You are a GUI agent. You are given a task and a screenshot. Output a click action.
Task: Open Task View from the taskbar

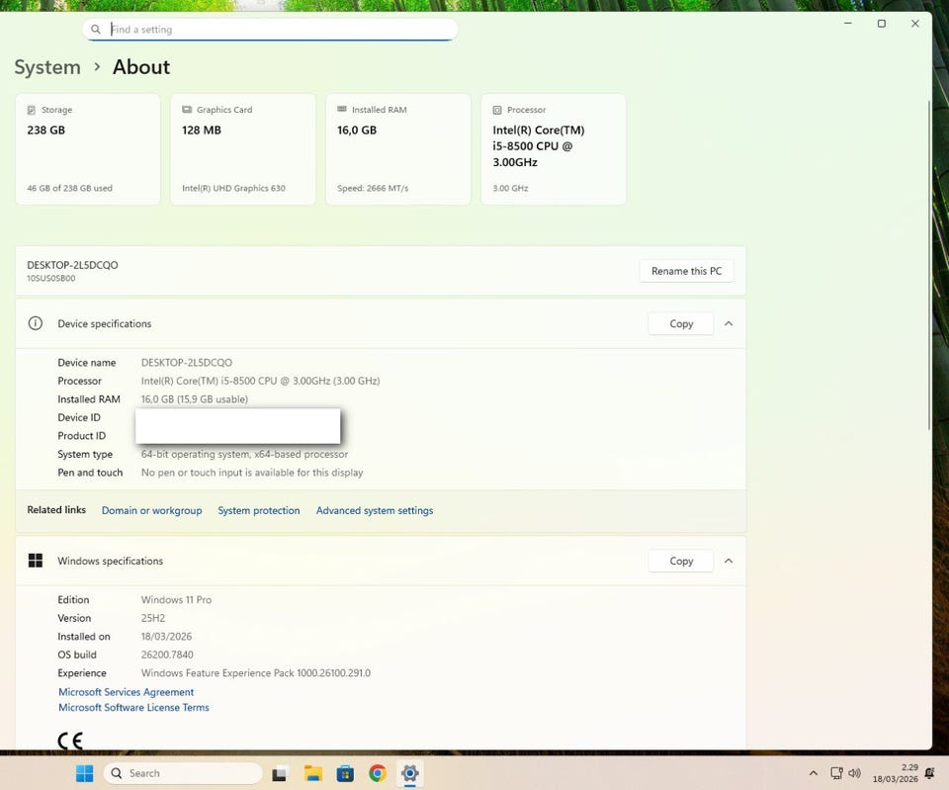(279, 773)
